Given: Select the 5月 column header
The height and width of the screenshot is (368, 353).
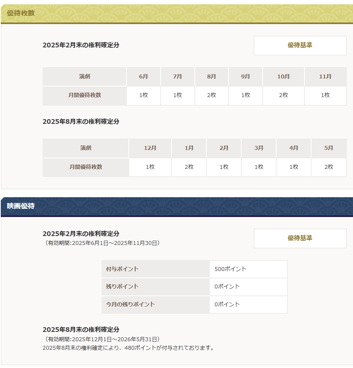Looking at the screenshot, I should point(329,148).
